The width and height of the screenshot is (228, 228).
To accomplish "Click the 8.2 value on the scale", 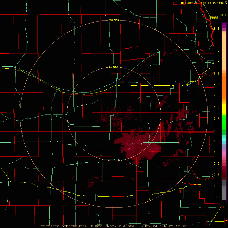I will click(x=217, y=51).
